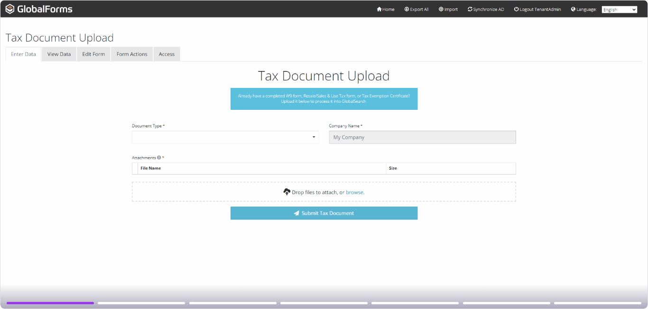Screen dimensions: 648x309
Task: Expand the Document Type caret arrow
Action: click(314, 137)
